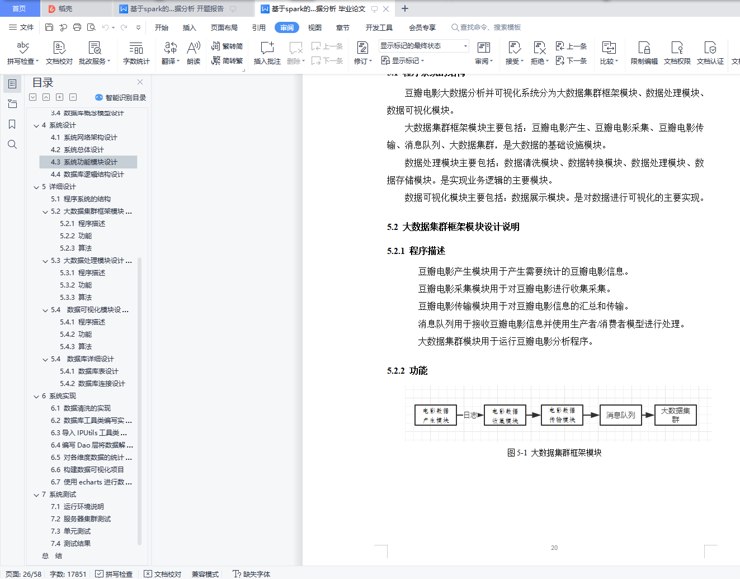This screenshot has height=579, width=740.
Task: Select the outline/目录 sidebar icon
Action: click(12, 84)
